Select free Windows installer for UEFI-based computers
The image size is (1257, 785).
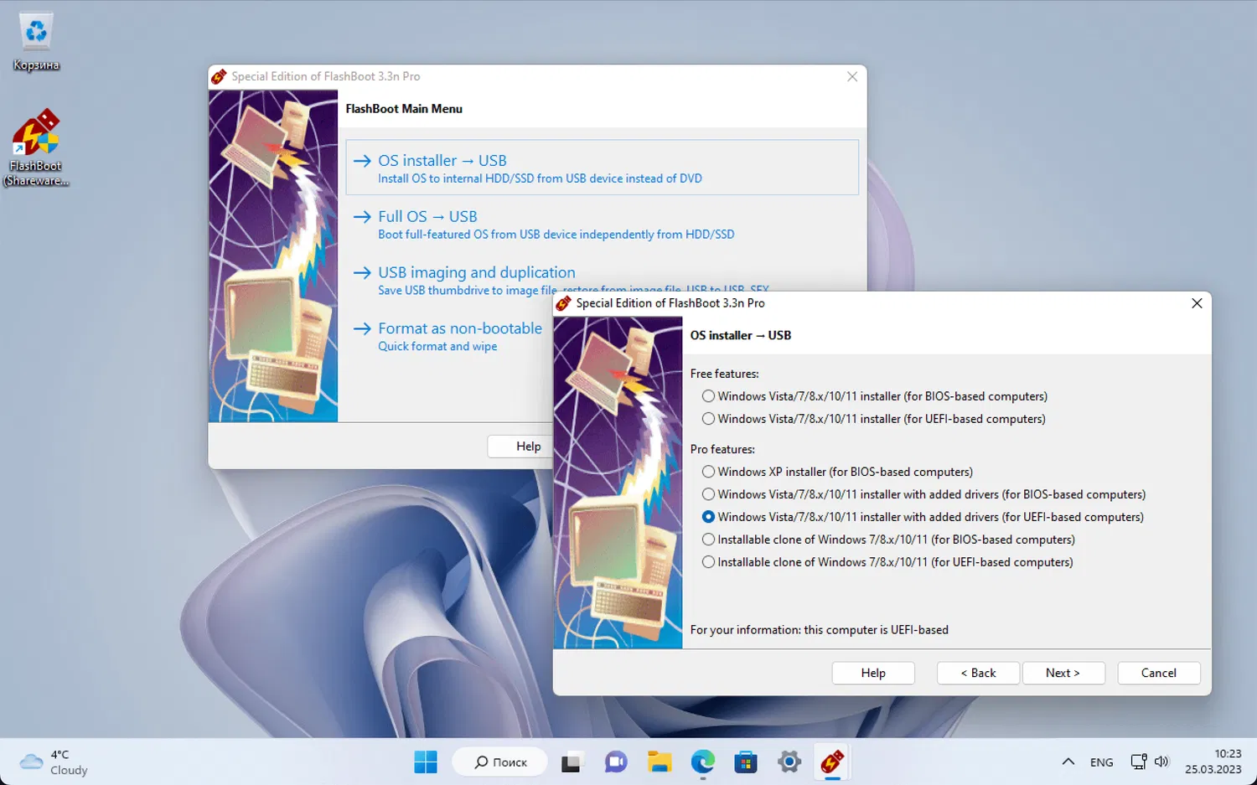[x=874, y=419]
